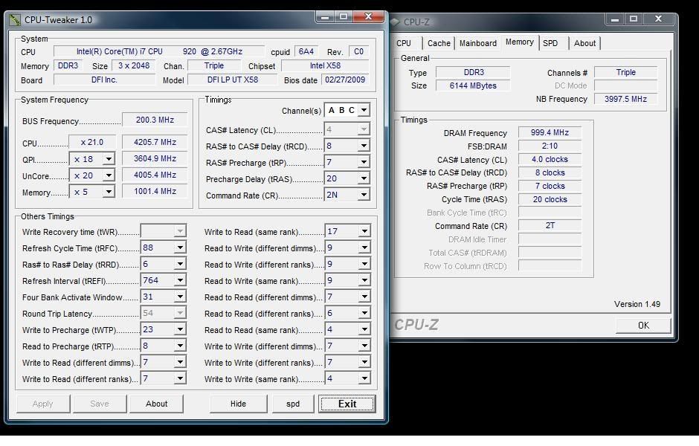The height and width of the screenshot is (446, 699).
Task: Click the Channels # Triple value in CPU-Z
Action: pos(625,72)
